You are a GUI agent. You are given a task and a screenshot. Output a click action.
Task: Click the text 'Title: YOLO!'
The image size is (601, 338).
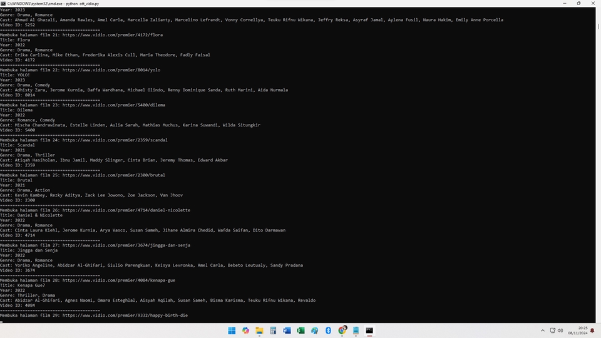(15, 75)
